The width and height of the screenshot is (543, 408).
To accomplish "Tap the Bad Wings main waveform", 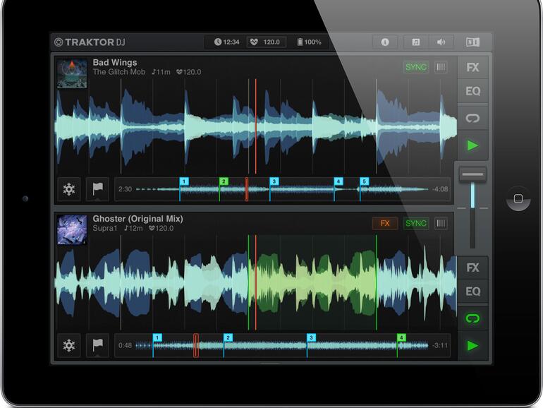I will point(255,126).
